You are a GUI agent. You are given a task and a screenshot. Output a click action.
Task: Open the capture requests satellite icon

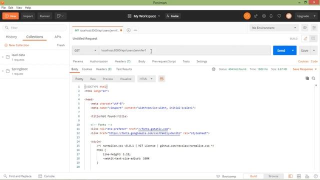coord(255,16)
